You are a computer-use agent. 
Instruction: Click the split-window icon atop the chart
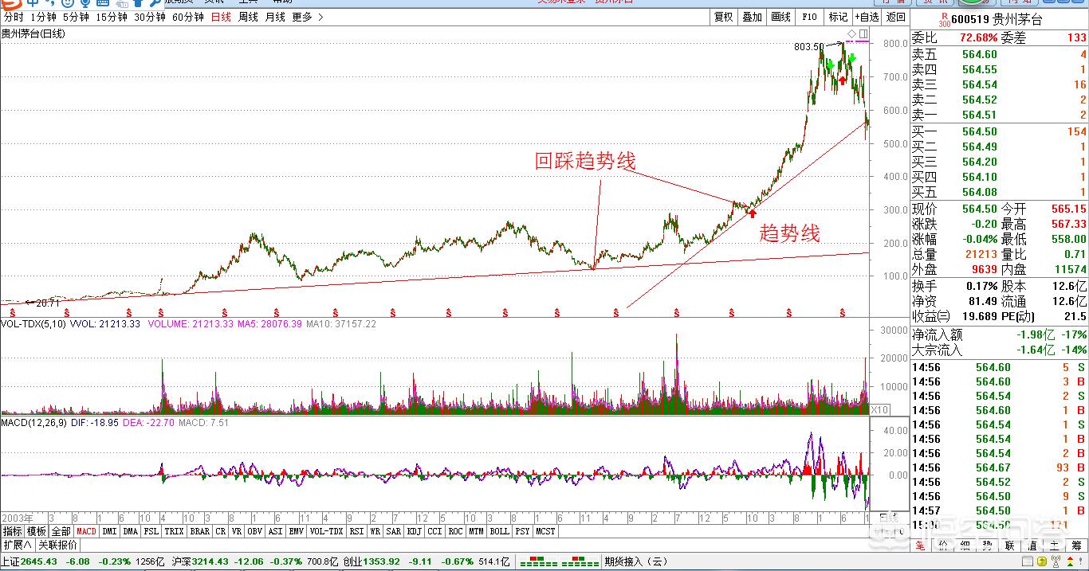[x=863, y=33]
